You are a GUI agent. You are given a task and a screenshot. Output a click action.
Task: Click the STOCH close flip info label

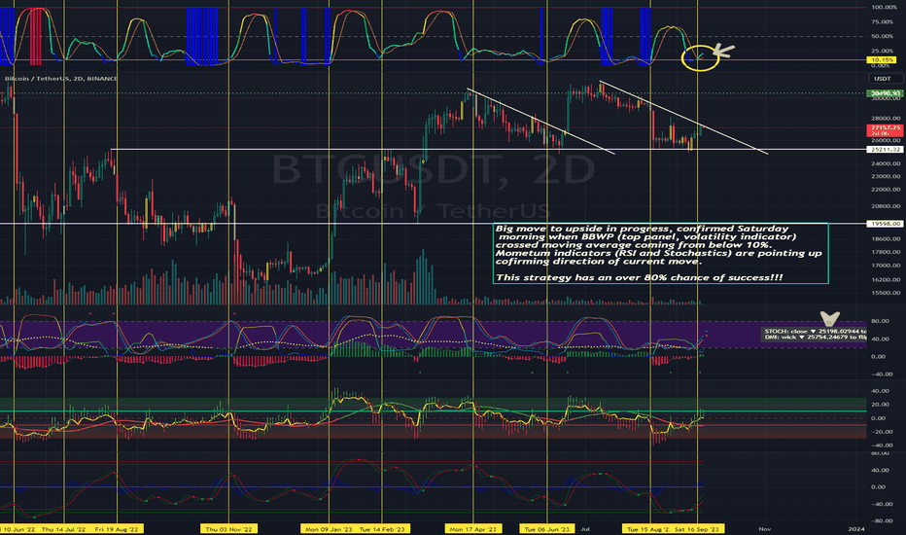click(x=815, y=334)
